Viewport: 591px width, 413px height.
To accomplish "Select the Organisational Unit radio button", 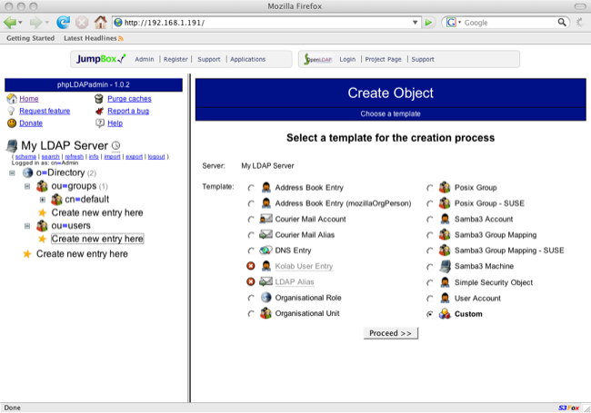I will (251, 314).
